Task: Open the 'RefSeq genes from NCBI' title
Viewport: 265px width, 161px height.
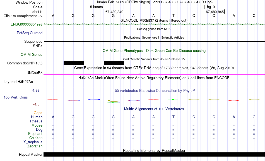Action: (154, 29)
